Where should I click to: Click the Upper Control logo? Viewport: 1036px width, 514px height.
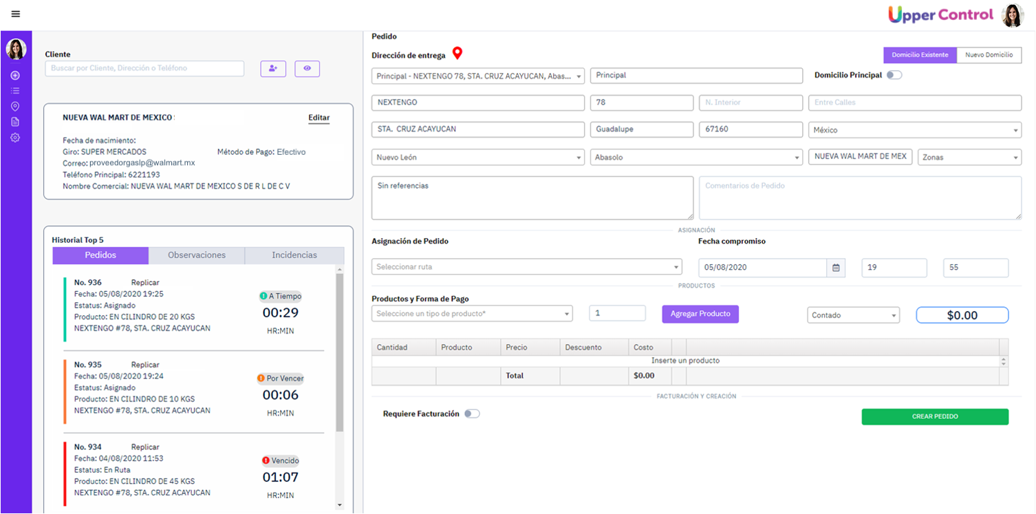(x=940, y=14)
